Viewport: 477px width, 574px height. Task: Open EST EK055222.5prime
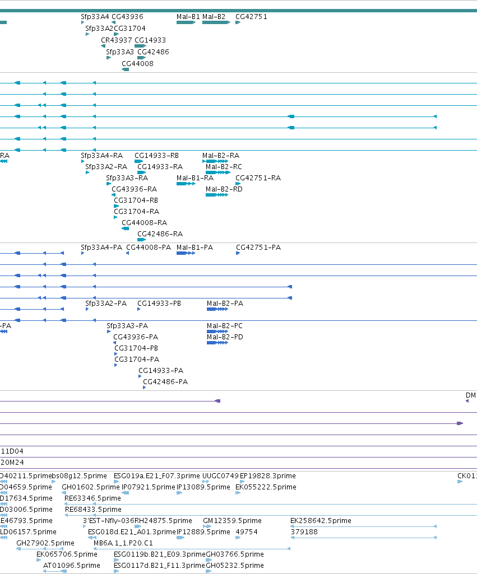[266, 487]
